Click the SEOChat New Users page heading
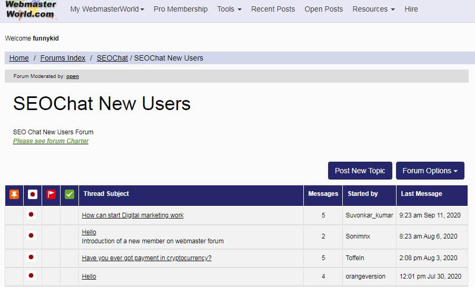 tap(102, 103)
